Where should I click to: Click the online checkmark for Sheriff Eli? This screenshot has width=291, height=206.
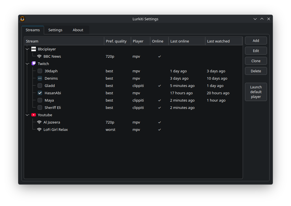pyautogui.click(x=159, y=108)
